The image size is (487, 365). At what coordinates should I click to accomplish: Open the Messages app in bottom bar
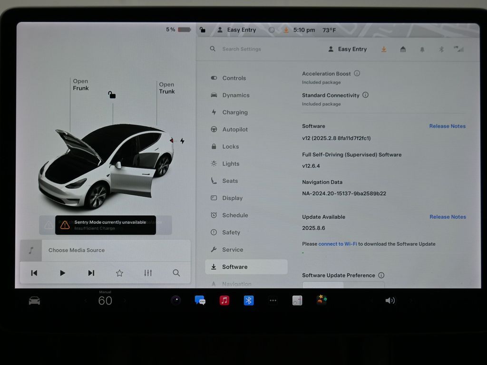point(200,300)
